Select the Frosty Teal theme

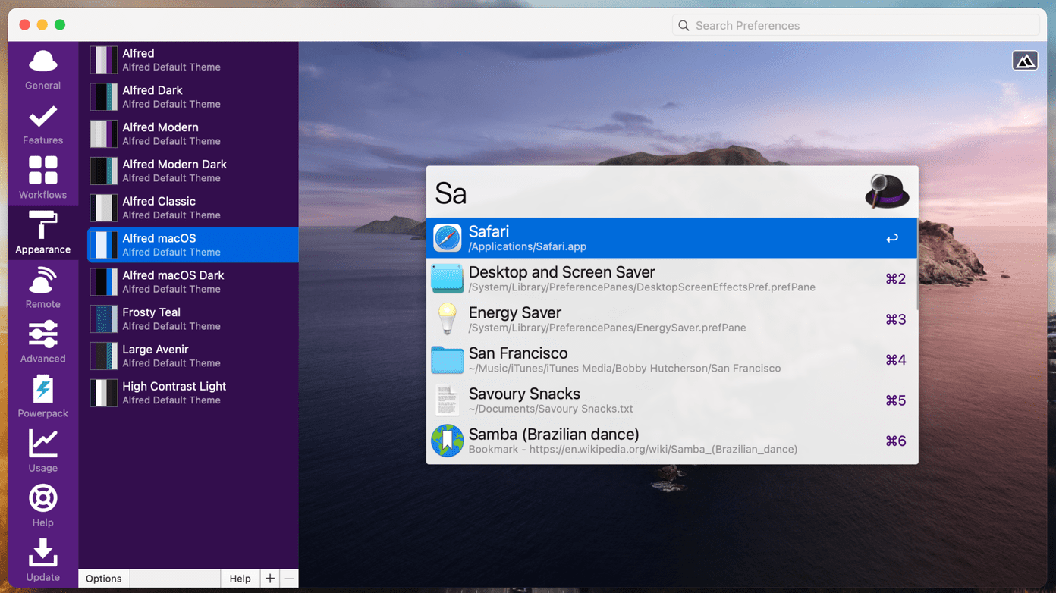(x=193, y=318)
